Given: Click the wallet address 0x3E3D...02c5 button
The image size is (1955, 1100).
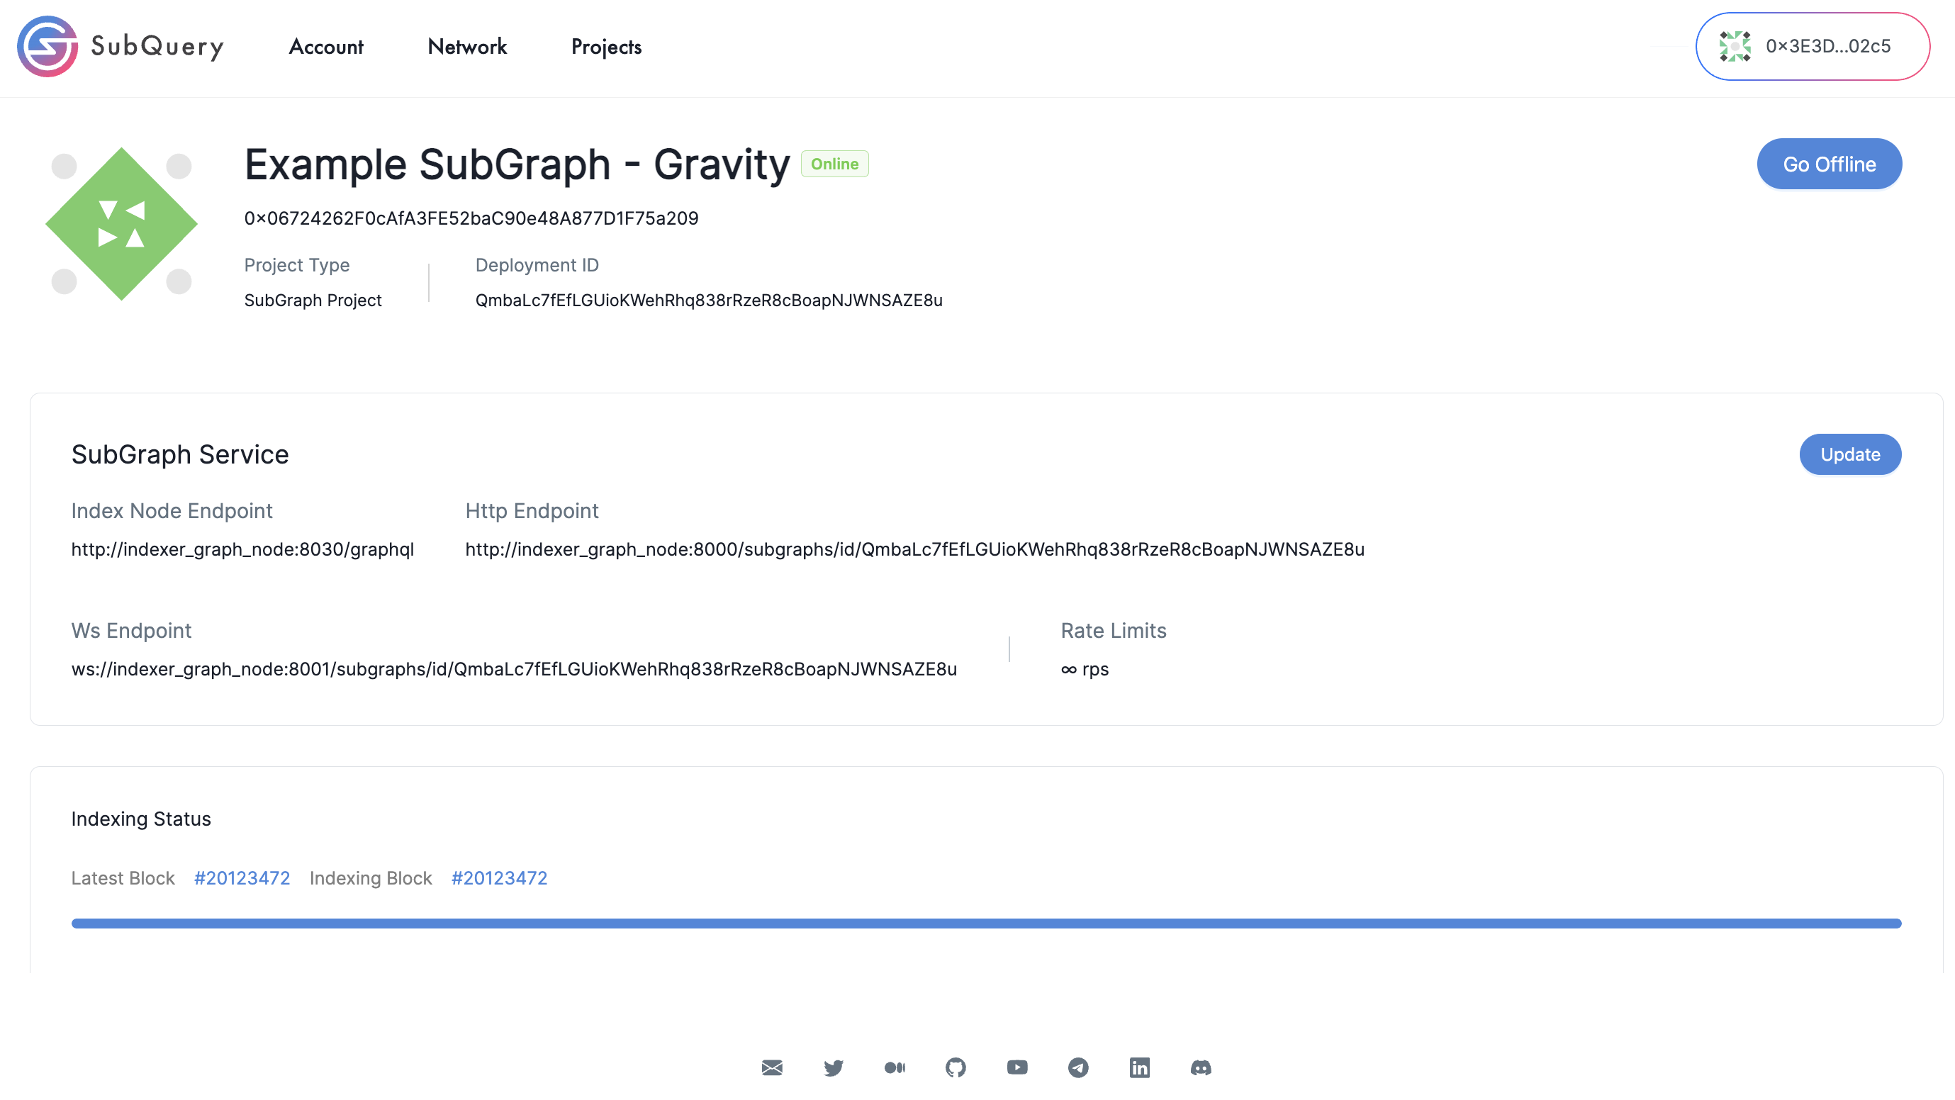Looking at the screenshot, I should point(1813,46).
